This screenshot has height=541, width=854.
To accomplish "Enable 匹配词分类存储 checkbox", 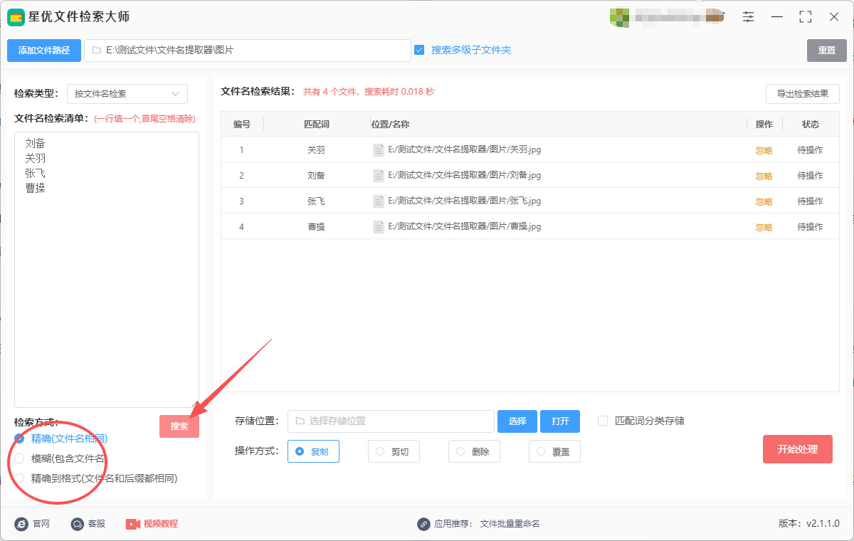I will (x=603, y=421).
